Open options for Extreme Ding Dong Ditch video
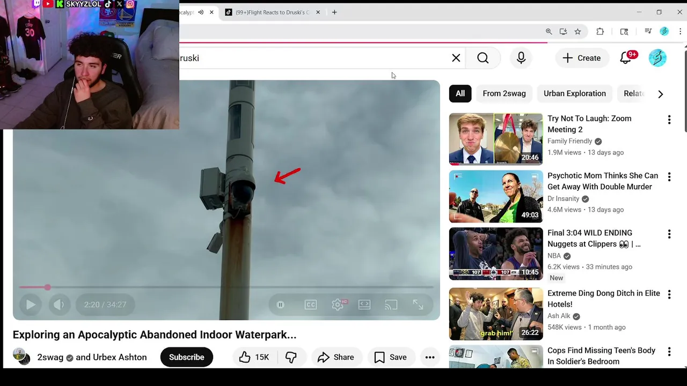Screen dimensions: 687x386 (669, 294)
